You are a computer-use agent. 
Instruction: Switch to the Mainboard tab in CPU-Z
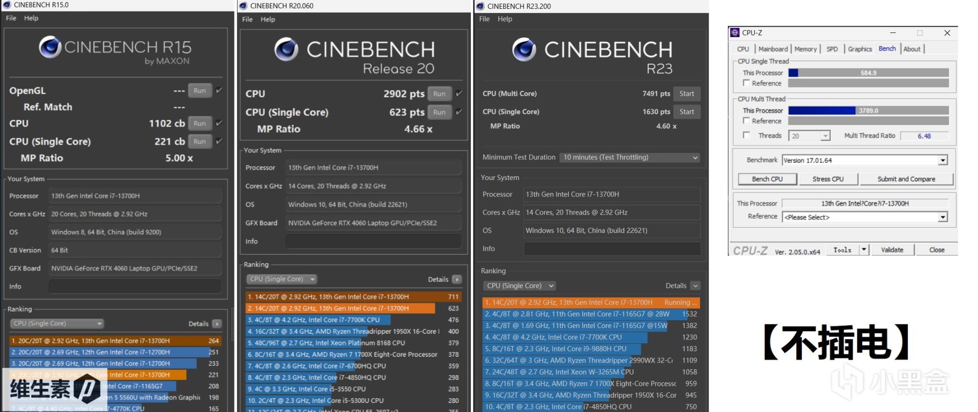[x=773, y=49]
